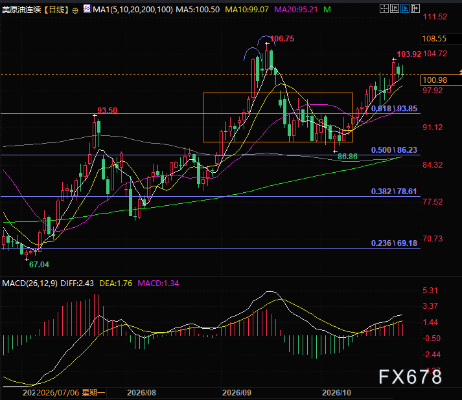Screen dimensions: 462x400
Task: Click the 93.50 swing high annotation
Action: (x=108, y=111)
